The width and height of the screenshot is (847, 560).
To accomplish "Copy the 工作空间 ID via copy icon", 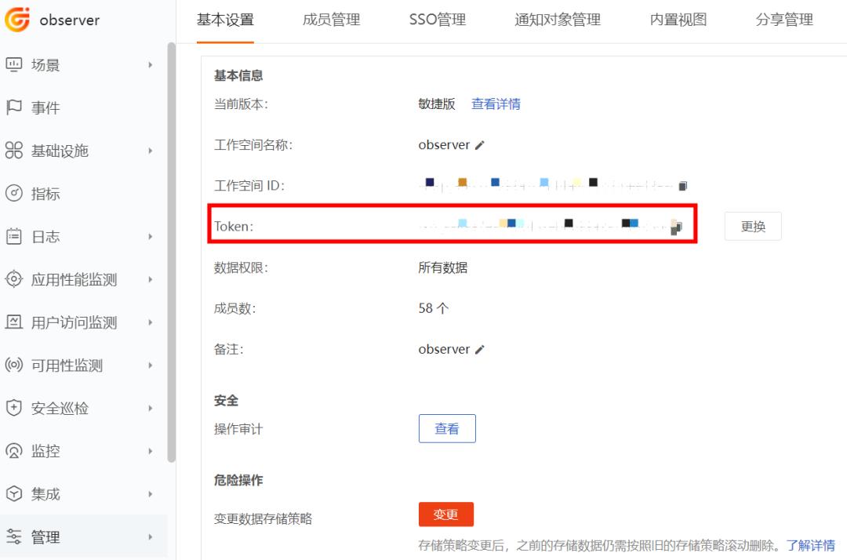I will [682, 185].
